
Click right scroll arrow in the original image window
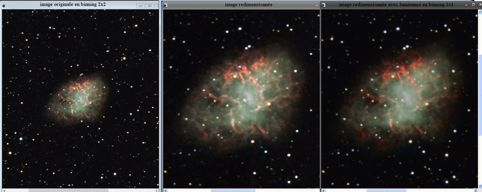tap(157, 190)
